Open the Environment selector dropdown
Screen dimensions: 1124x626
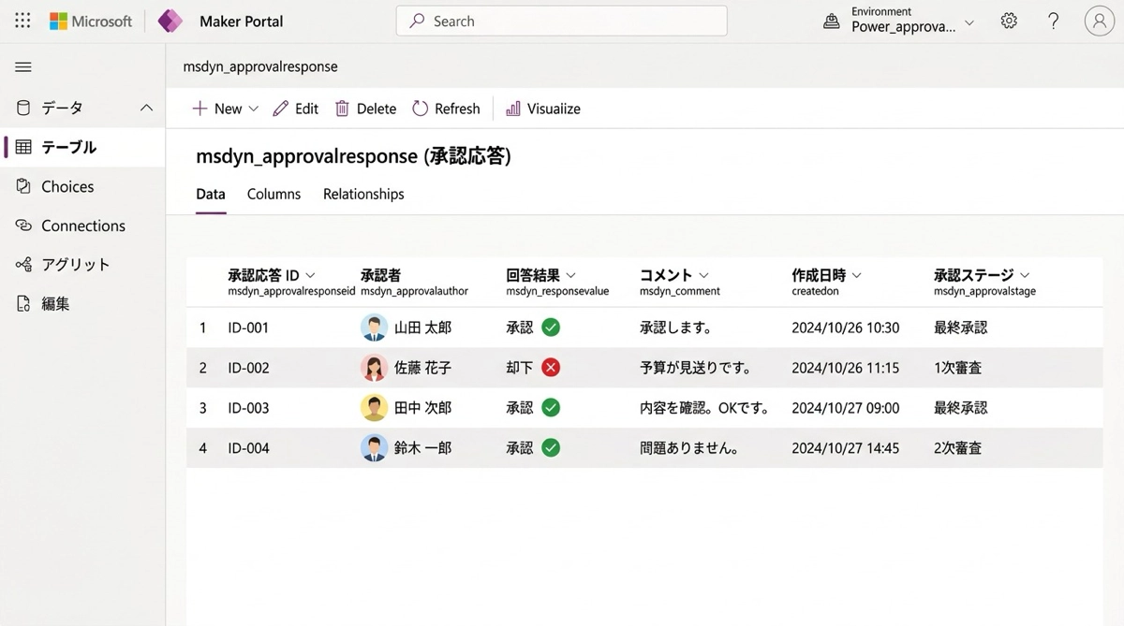click(969, 22)
